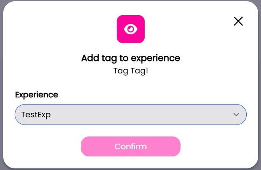The image size is (261, 170).
Task: Click the 'Add tag to experience' heading
Action: 131,58
